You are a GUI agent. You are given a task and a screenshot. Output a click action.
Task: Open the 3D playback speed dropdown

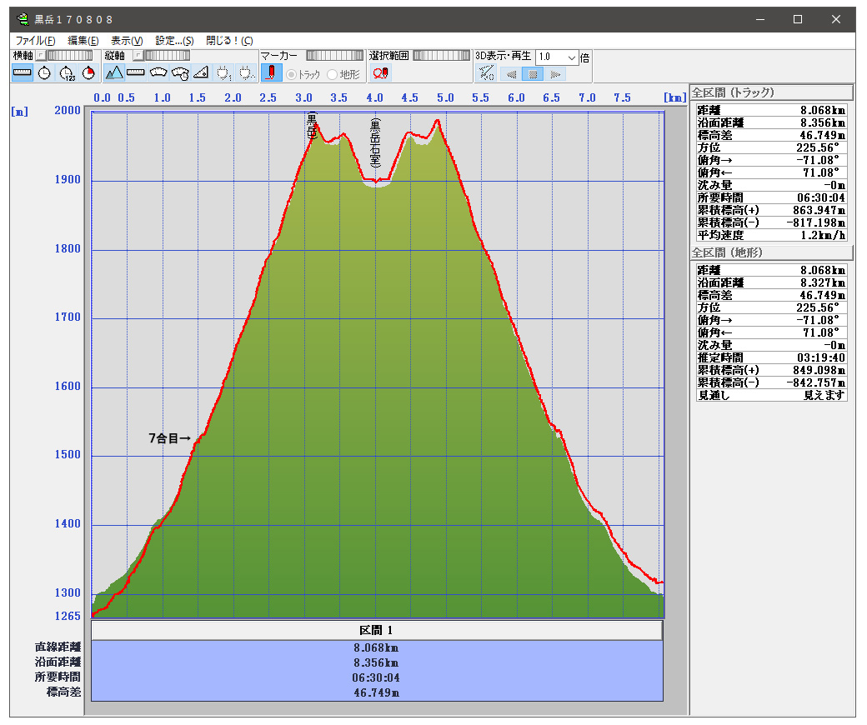click(x=571, y=57)
